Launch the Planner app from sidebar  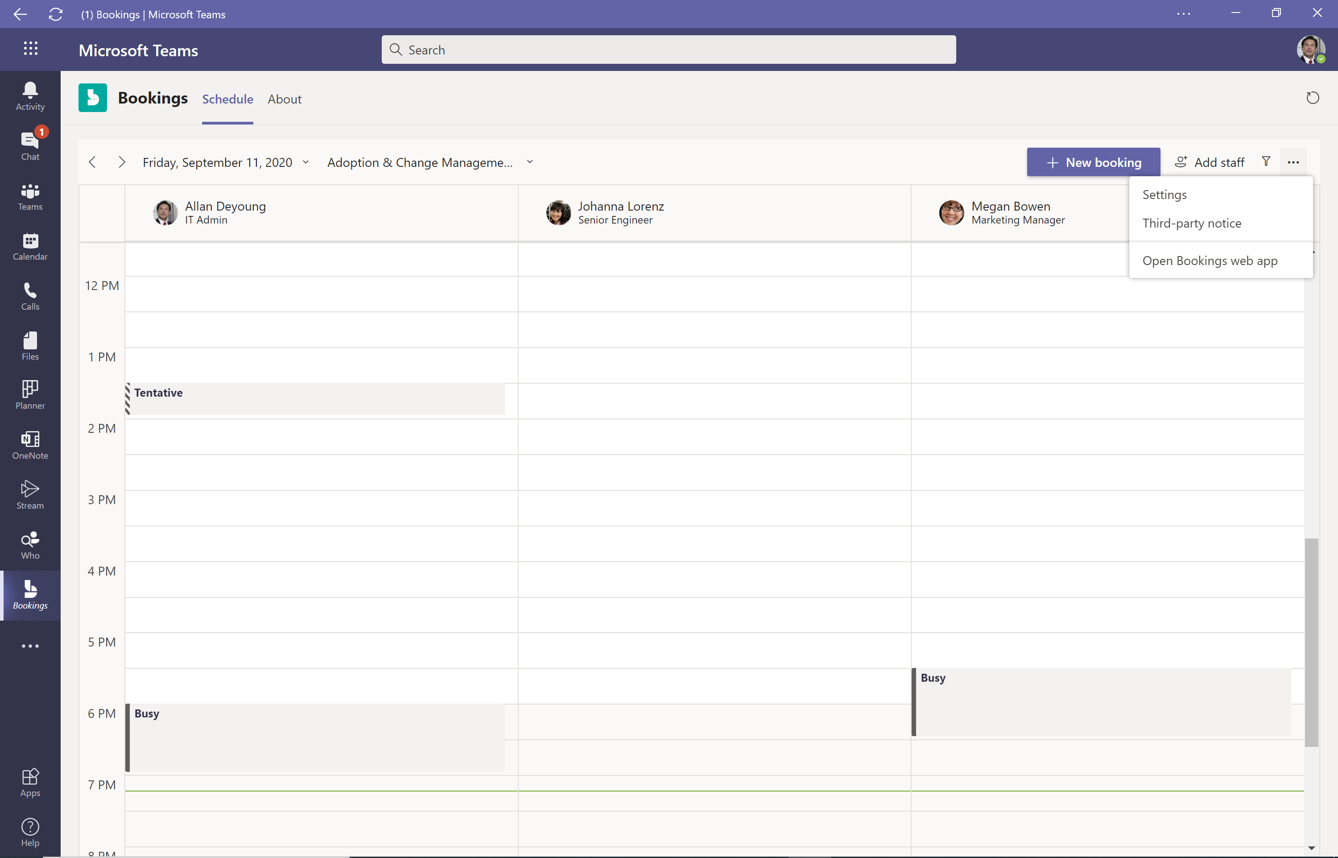pyautogui.click(x=29, y=394)
